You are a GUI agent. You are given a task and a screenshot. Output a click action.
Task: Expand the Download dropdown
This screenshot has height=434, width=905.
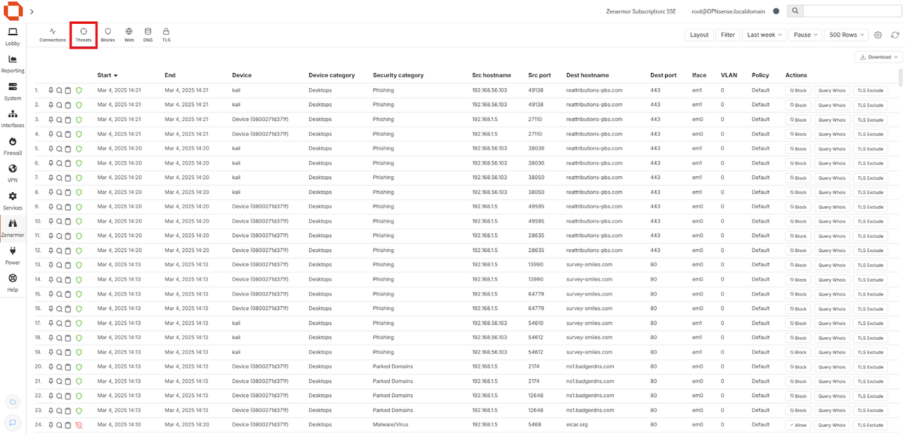pyautogui.click(x=879, y=57)
